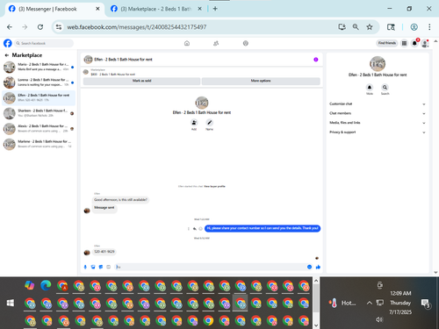The height and width of the screenshot is (329, 439).
Task: Click the Chrome address bar URL
Action: pyautogui.click(x=137, y=27)
